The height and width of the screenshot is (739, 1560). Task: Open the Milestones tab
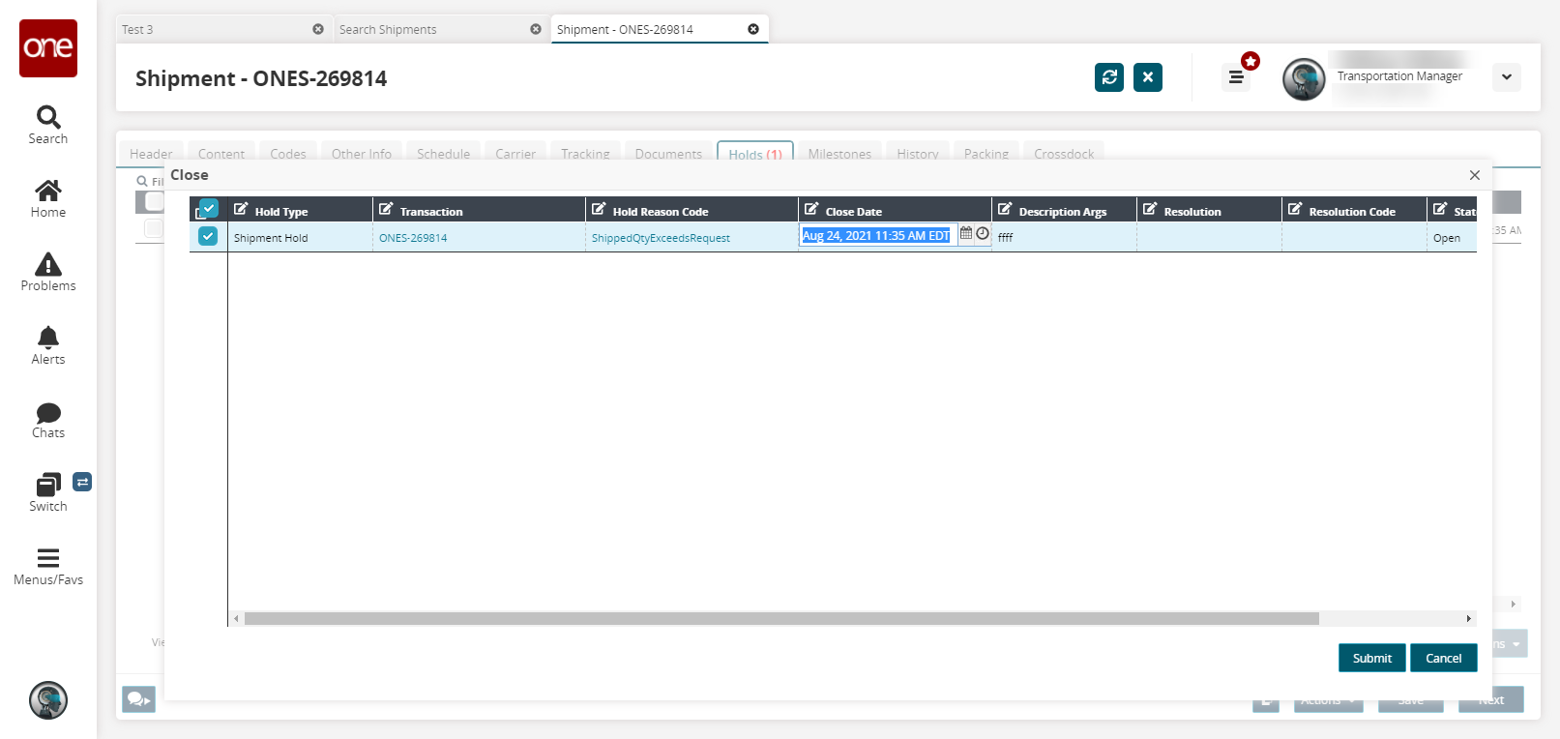coord(839,154)
